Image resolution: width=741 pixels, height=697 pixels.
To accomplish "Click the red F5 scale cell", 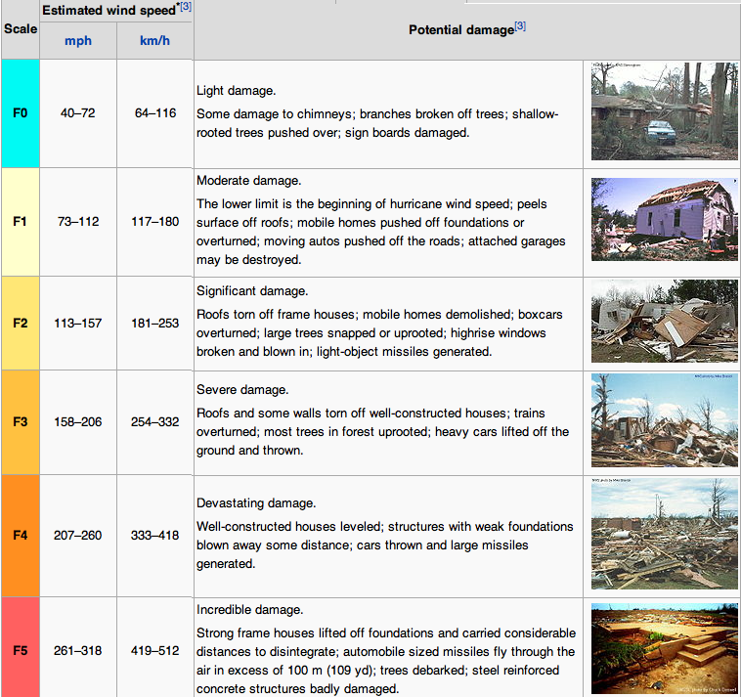I will (x=21, y=647).
